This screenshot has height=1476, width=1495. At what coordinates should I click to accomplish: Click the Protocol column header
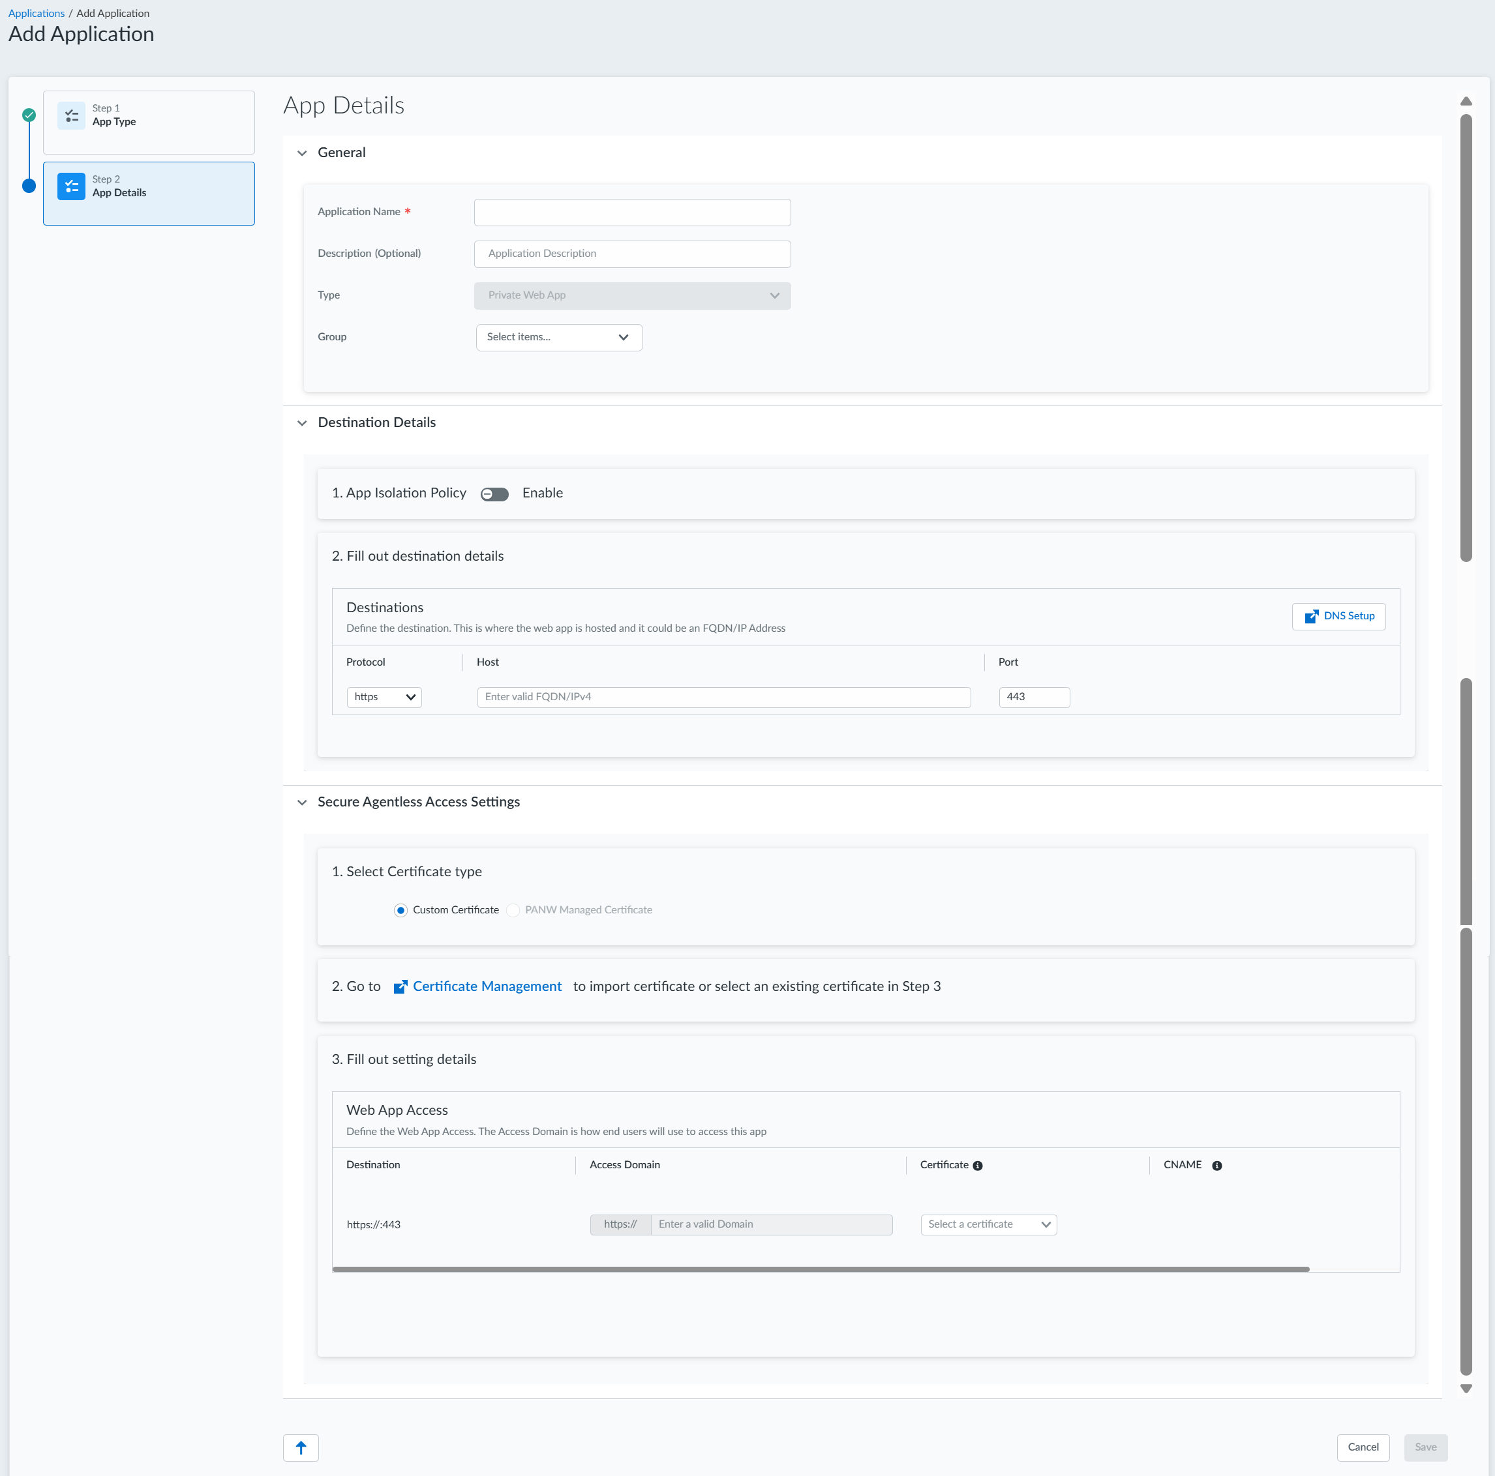[365, 662]
